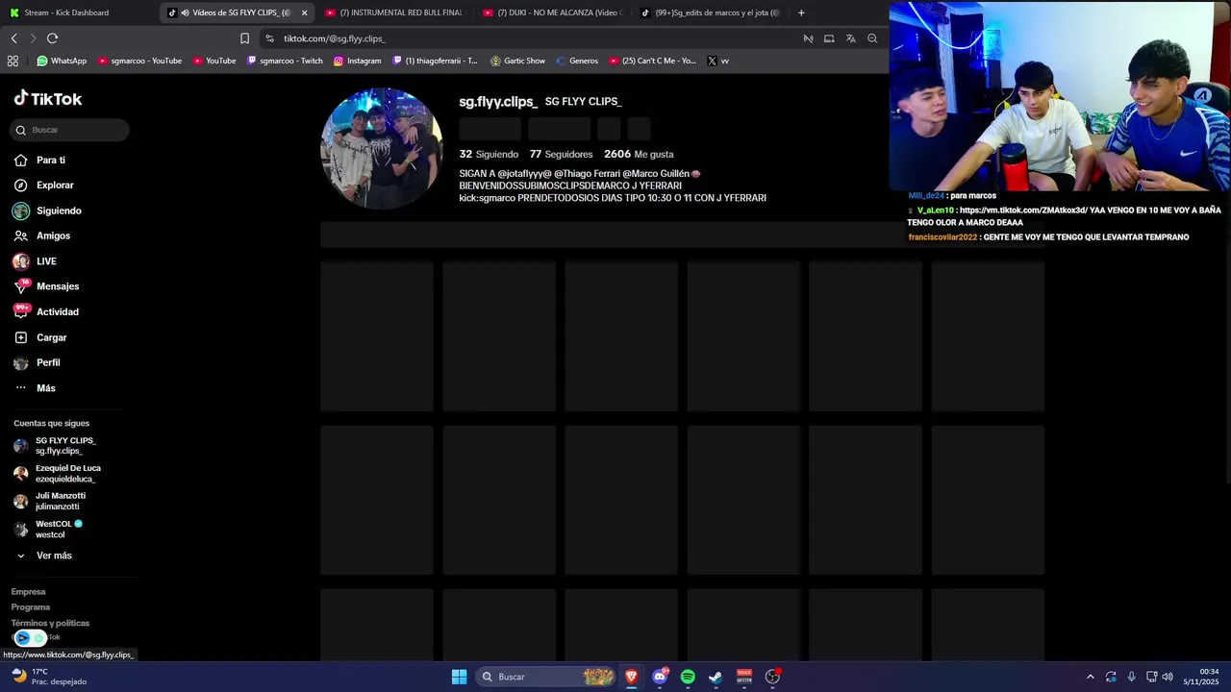Open the Para ti feed
Screen dimensions: 1231x692
[51, 161]
